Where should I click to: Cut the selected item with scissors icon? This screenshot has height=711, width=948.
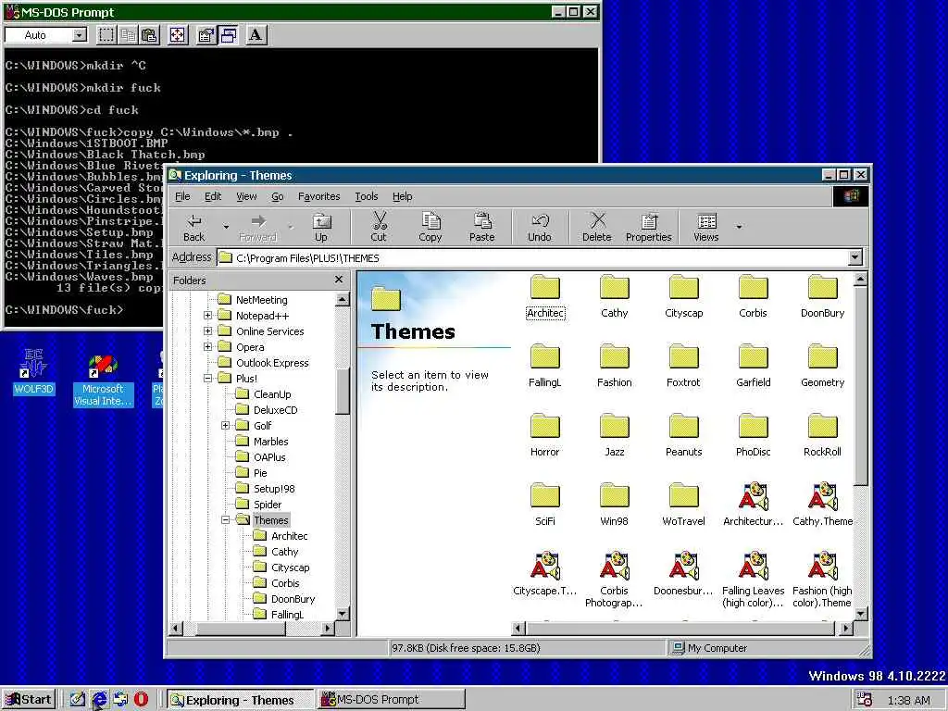point(379,228)
